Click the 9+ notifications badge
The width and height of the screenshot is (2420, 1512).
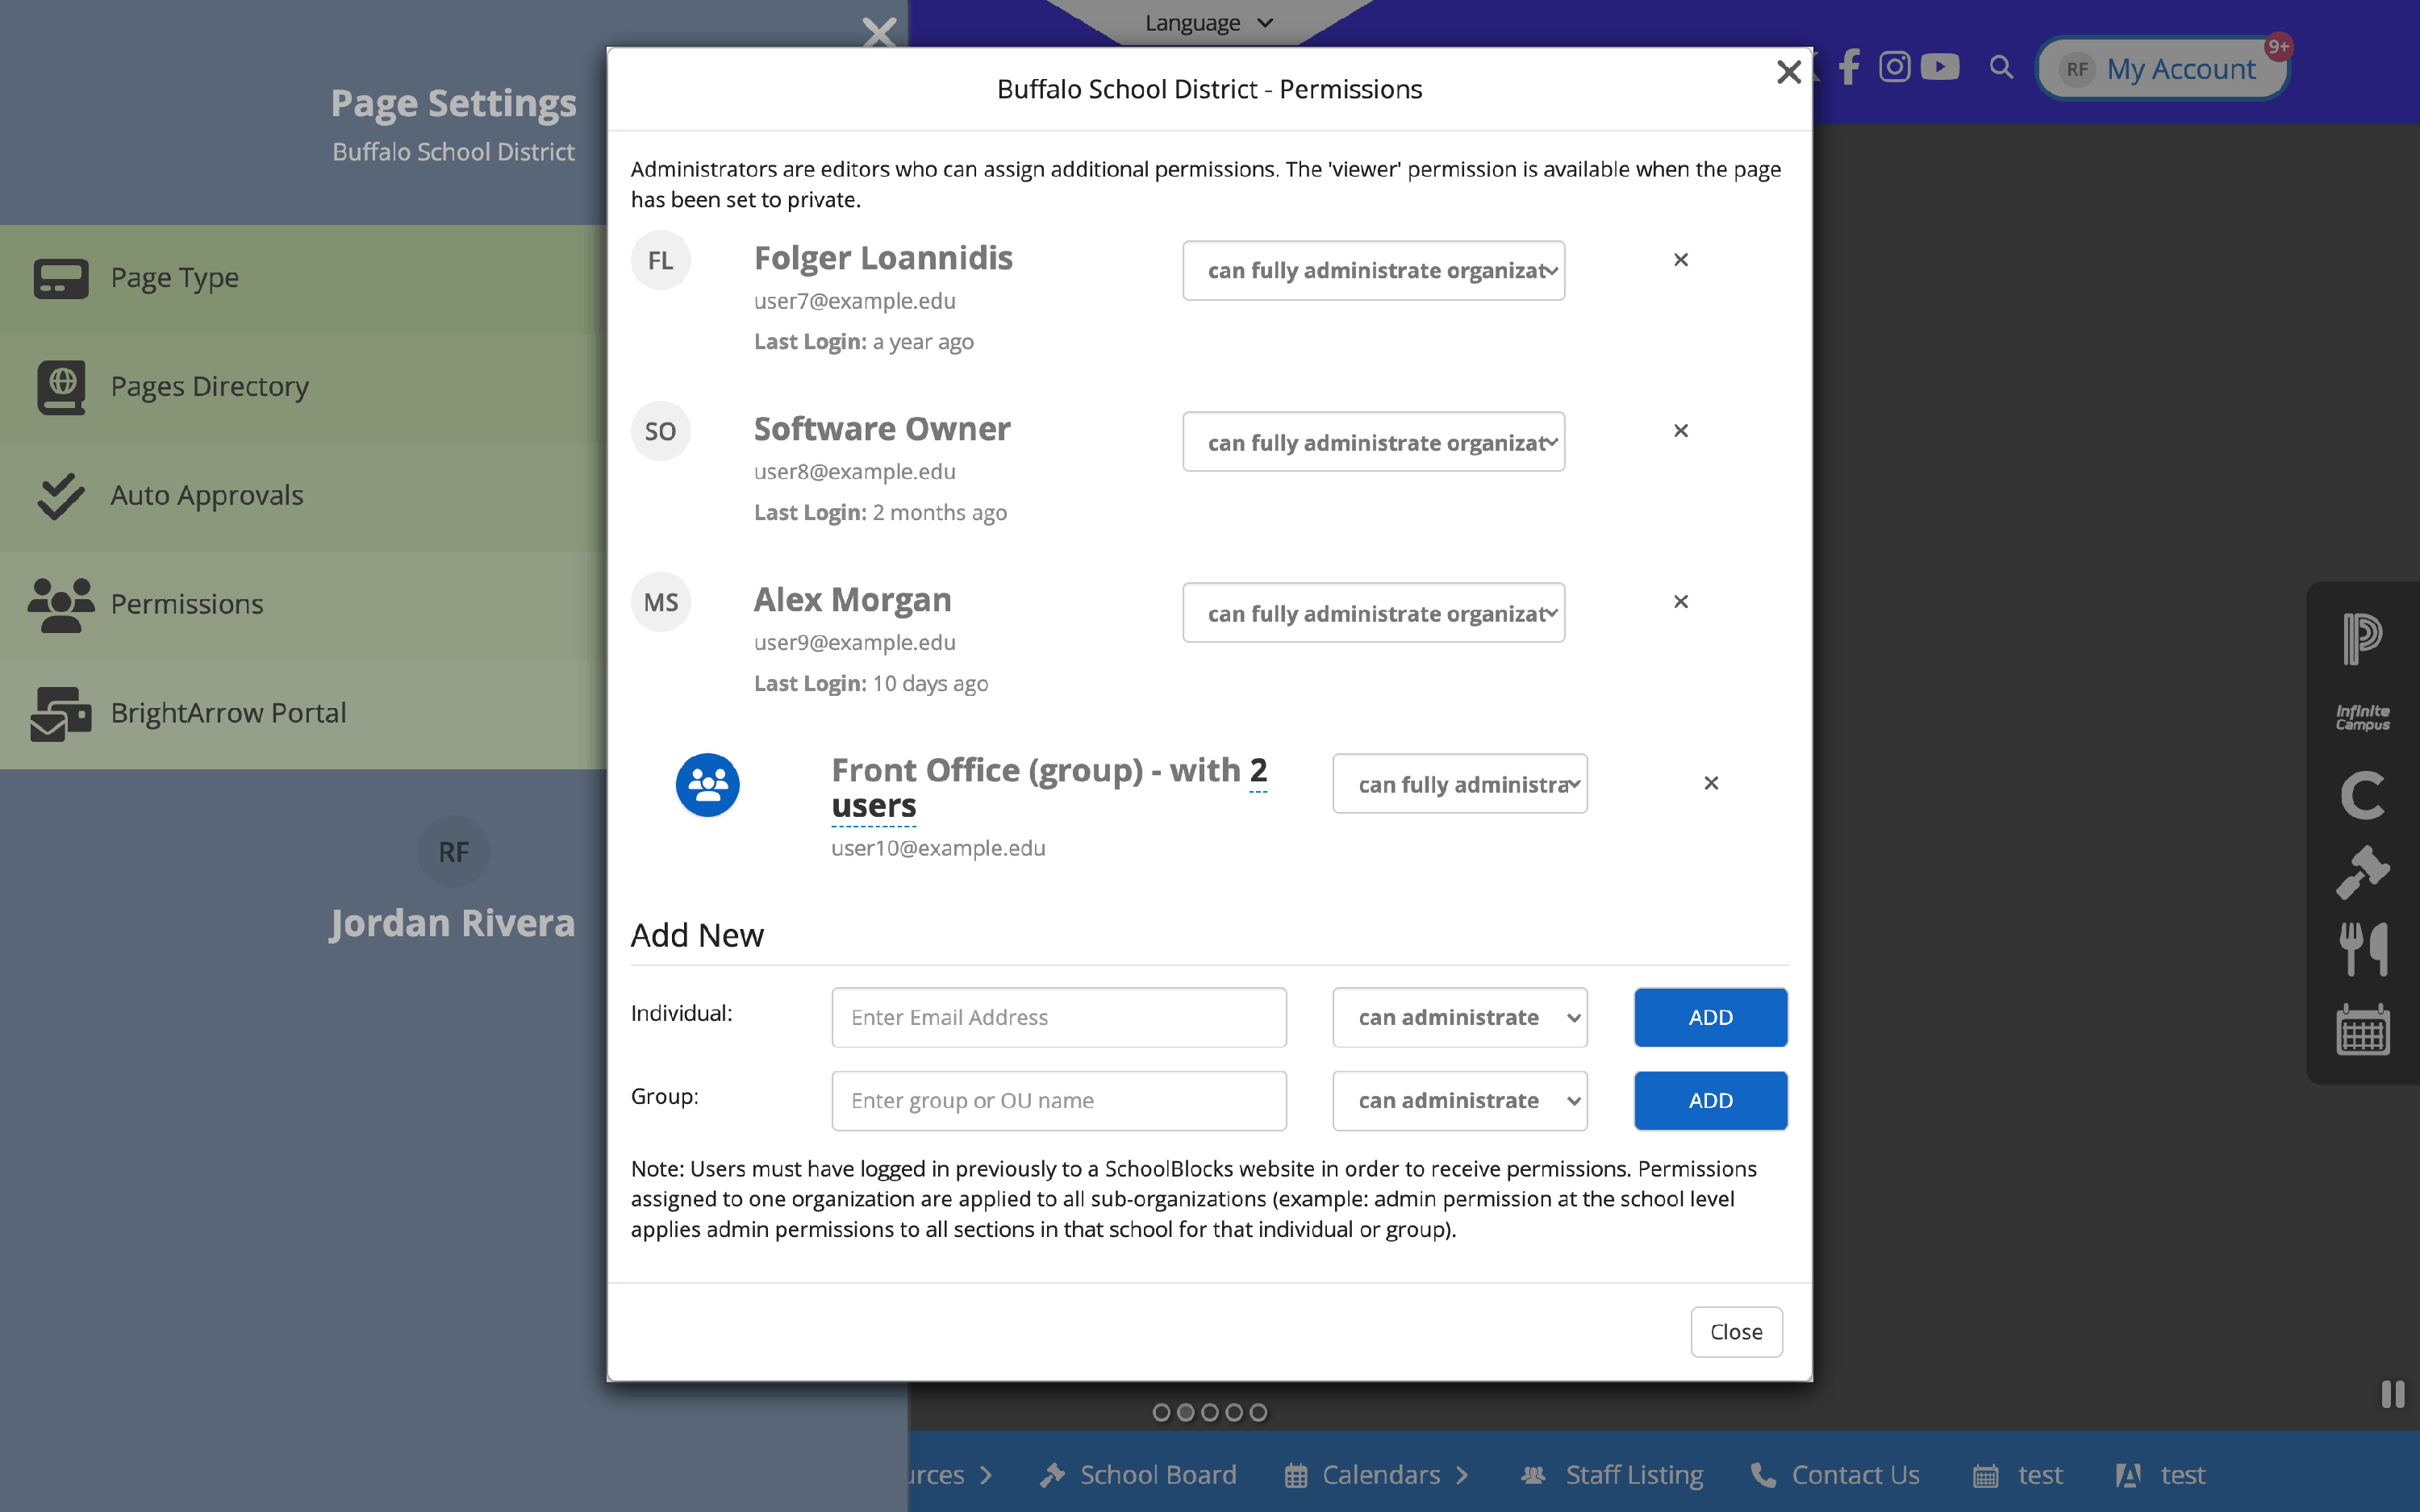[2278, 46]
